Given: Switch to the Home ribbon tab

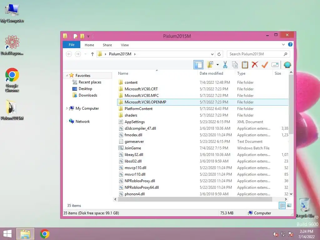Looking at the screenshot, I should 89,45.
